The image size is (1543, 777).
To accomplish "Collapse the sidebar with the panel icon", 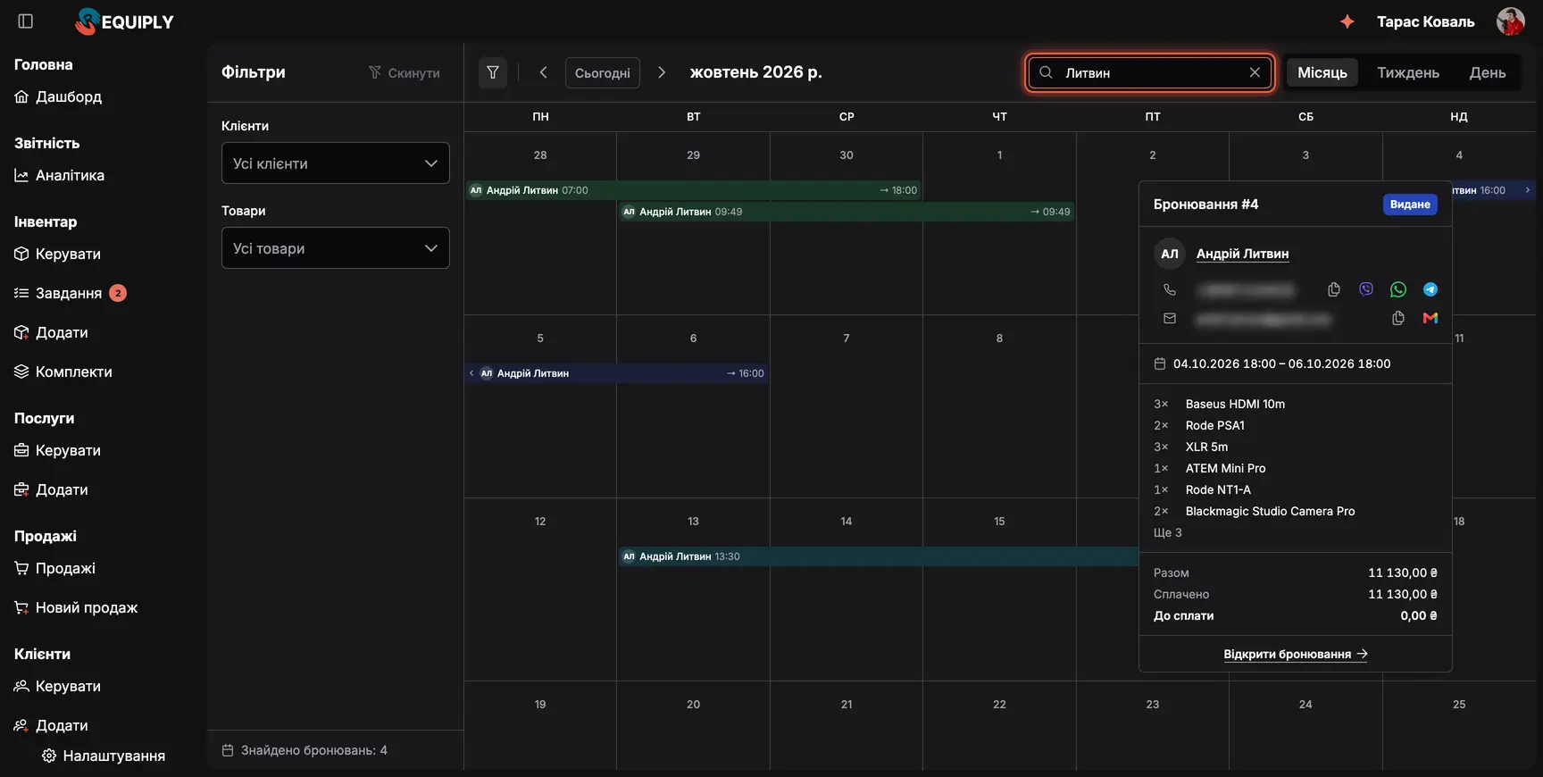I will 26,21.
